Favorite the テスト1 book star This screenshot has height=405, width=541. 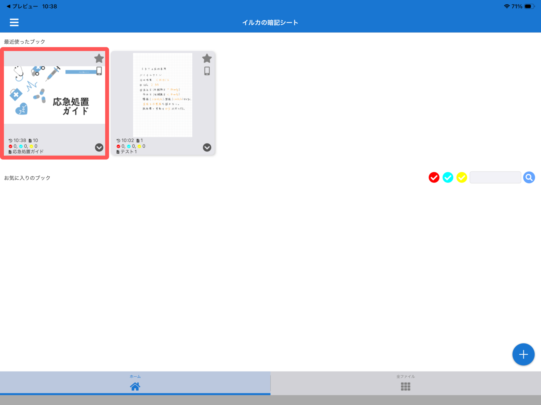coord(207,58)
